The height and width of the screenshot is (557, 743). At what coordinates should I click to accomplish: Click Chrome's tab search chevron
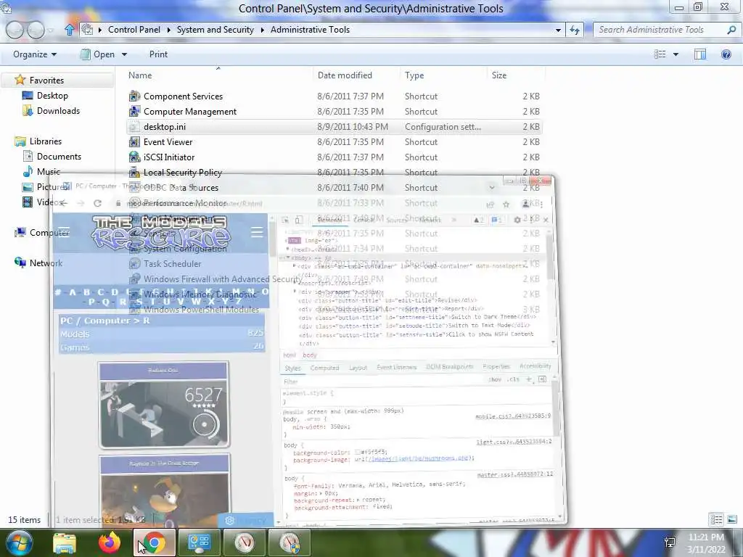[x=492, y=188]
